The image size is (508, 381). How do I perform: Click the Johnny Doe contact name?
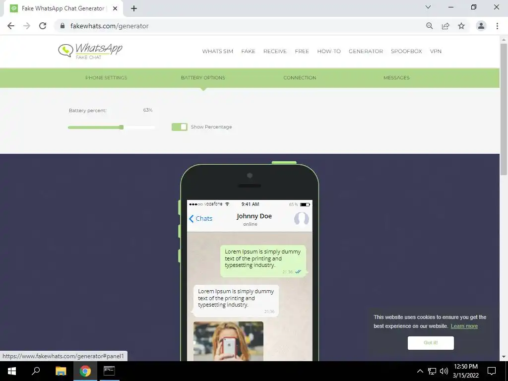tap(254, 216)
